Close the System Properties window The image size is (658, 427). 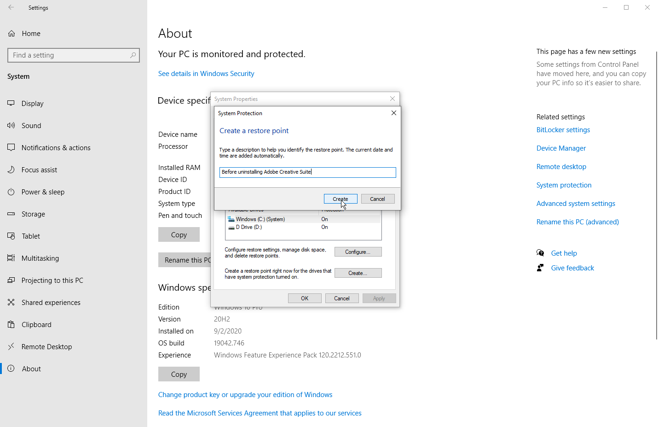[x=392, y=99]
